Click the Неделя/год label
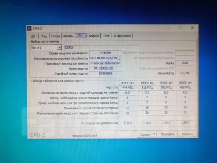The image size is (217, 163). (x=166, y=73)
